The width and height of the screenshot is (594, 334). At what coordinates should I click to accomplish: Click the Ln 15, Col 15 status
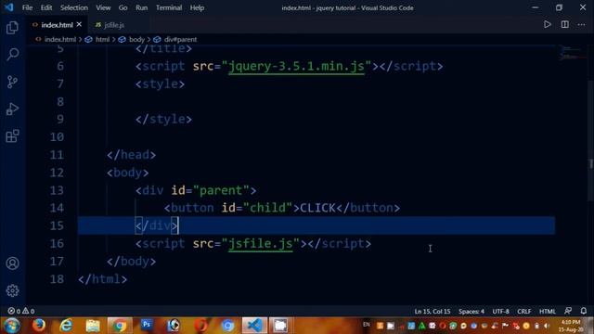click(x=433, y=312)
